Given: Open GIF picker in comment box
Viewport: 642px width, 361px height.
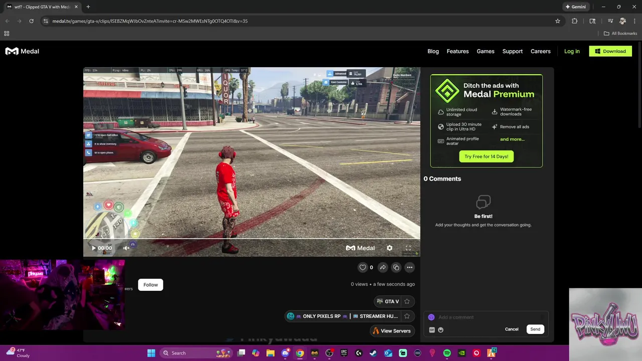Looking at the screenshot, I should [432, 330].
